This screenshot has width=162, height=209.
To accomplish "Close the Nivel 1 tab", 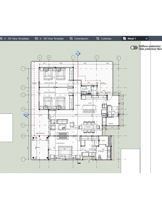I will pos(146,39).
